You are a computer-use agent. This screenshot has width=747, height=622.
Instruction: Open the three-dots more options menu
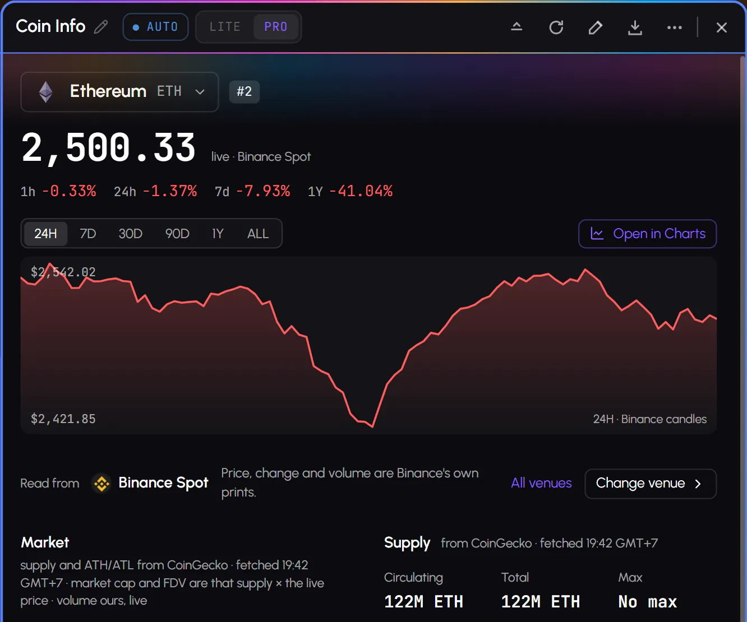point(674,27)
